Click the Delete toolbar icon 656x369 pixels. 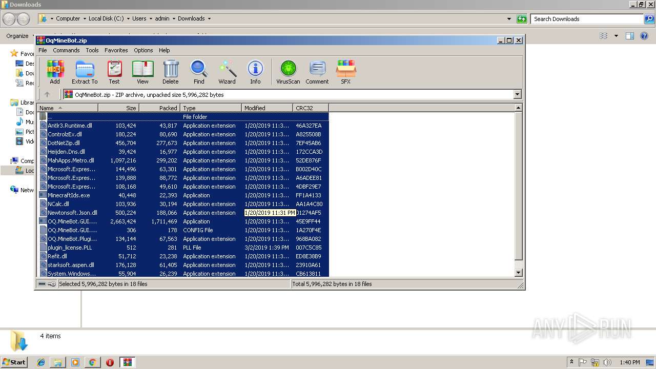pos(171,72)
